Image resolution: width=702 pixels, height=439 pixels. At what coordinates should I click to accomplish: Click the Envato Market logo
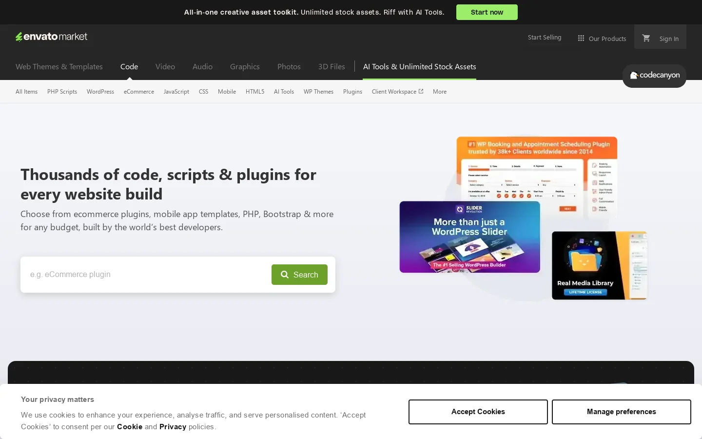(x=51, y=37)
